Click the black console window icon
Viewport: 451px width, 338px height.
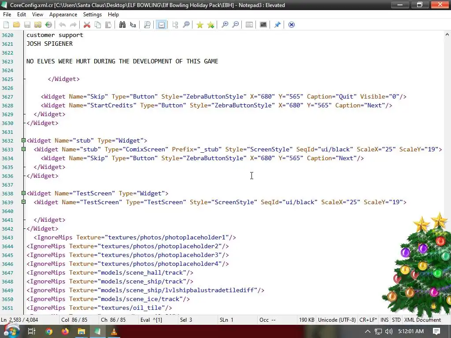[263, 25]
